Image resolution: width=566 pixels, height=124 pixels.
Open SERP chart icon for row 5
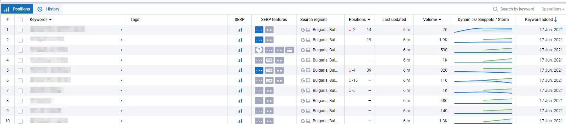point(240,70)
